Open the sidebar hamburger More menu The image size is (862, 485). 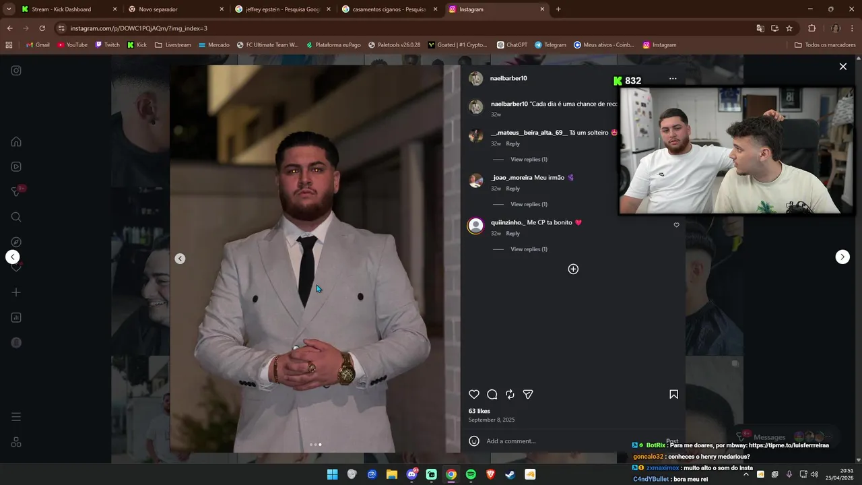tap(16, 417)
